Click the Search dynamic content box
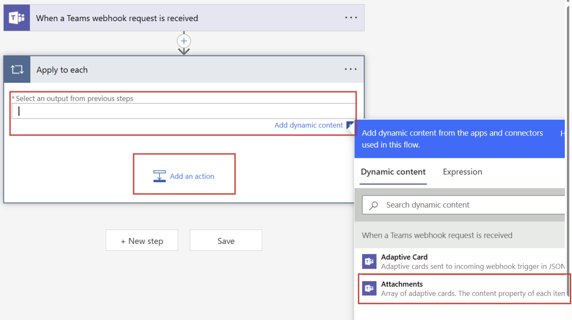Viewport: 572px width, 320px height. (x=464, y=205)
